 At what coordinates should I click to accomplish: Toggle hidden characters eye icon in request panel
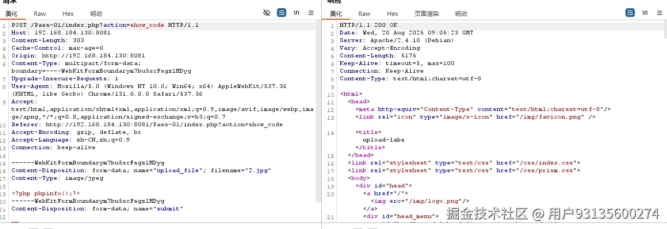click(x=267, y=13)
